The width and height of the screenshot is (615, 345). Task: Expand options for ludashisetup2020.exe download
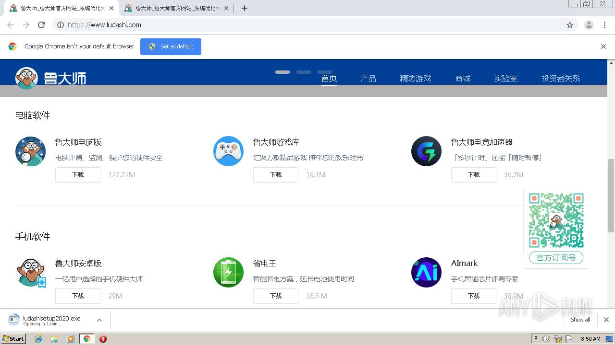[99, 320]
